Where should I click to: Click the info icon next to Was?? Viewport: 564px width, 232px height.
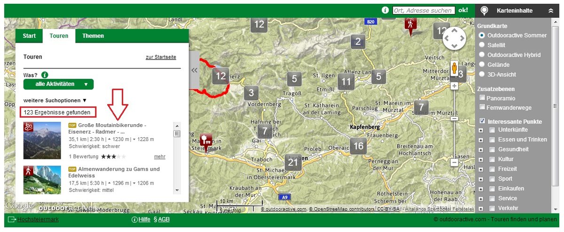(x=45, y=75)
